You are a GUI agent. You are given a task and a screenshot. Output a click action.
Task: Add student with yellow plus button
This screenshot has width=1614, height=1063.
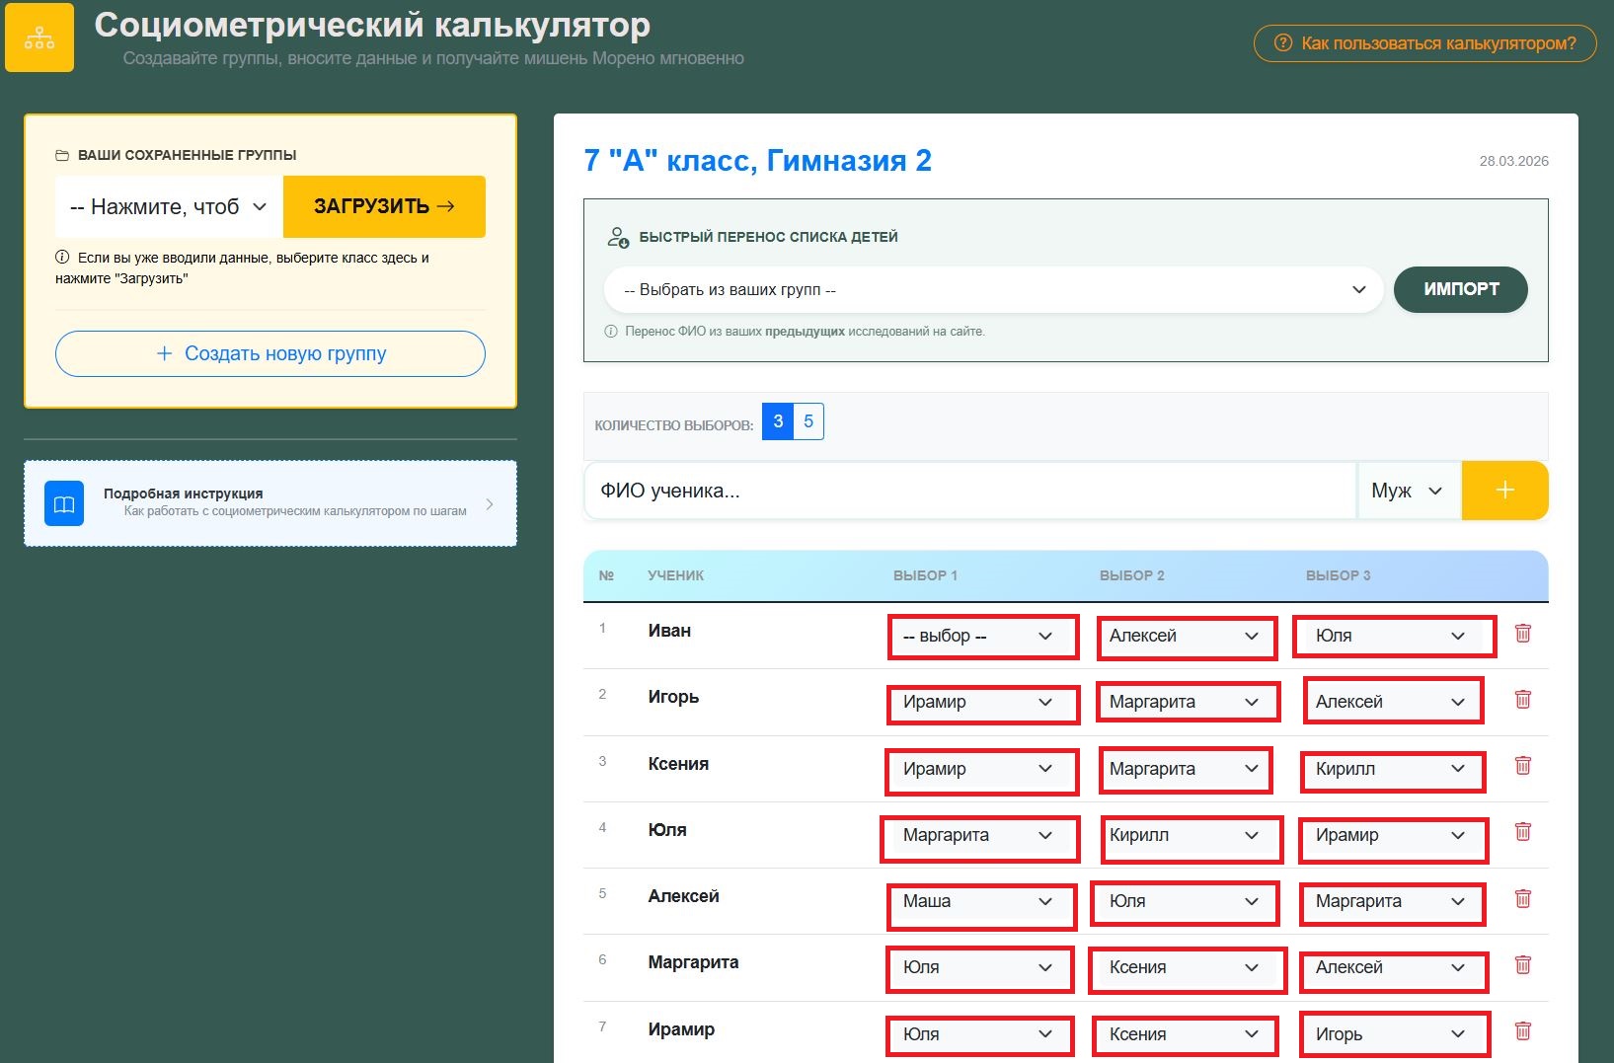coord(1503,491)
